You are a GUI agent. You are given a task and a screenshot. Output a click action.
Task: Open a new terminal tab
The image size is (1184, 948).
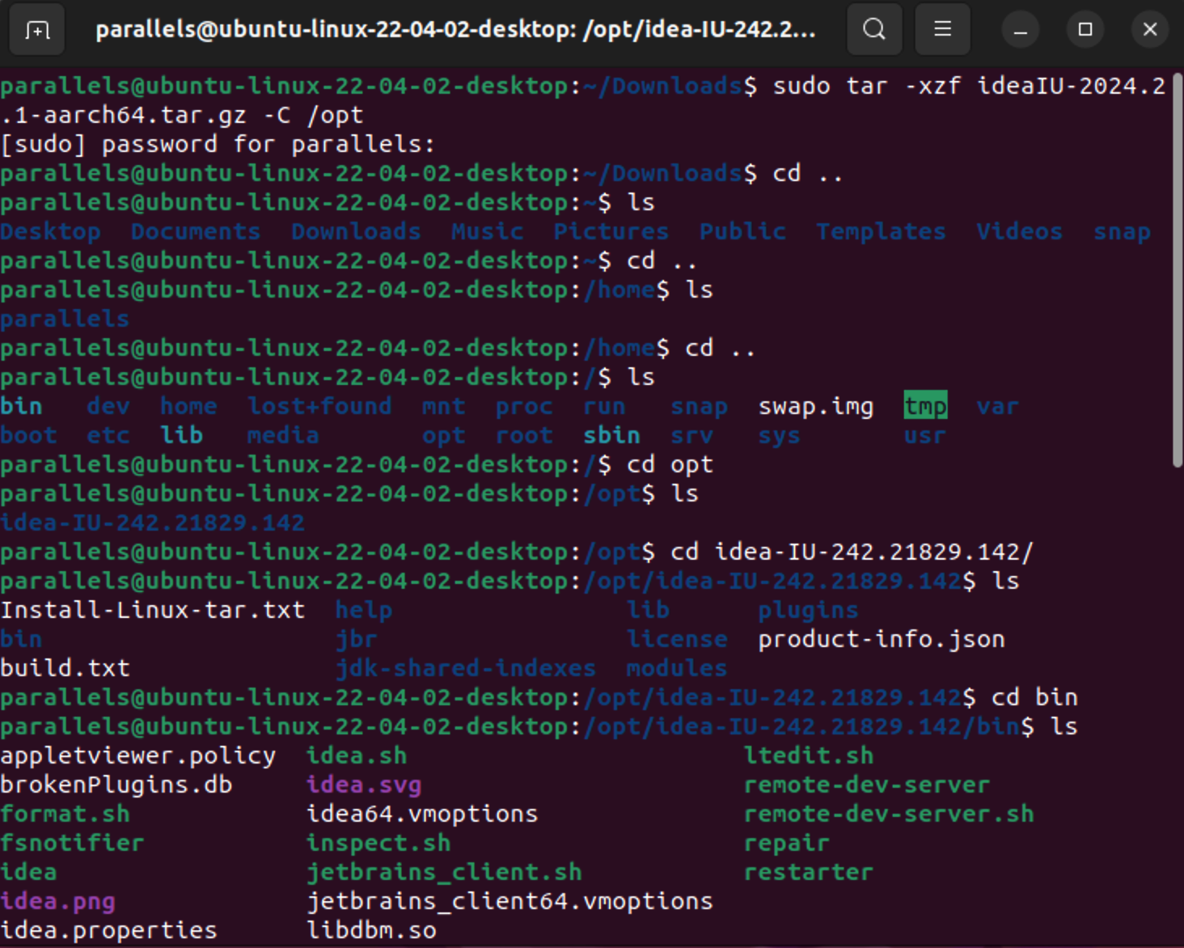tap(36, 29)
